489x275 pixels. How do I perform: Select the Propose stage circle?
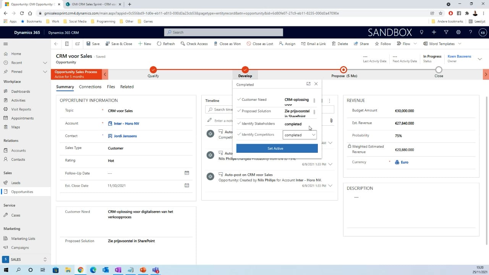click(x=343, y=70)
